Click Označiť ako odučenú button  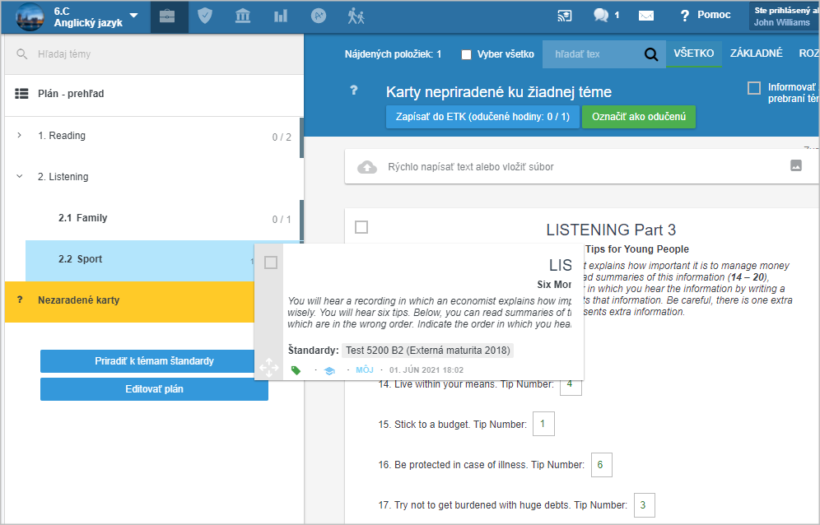(x=639, y=117)
